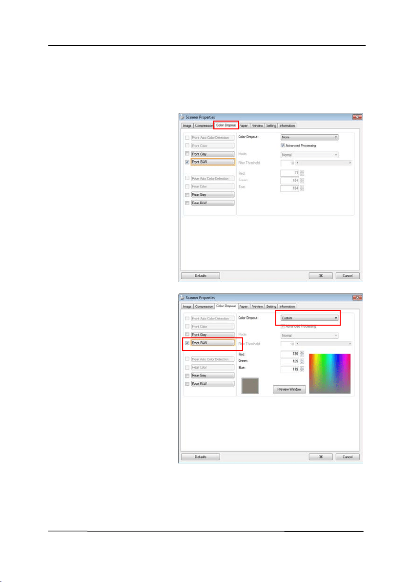The image size is (410, 582).
Task: Click Scanner Properties title icon in upper dialog
Action: click(x=182, y=117)
